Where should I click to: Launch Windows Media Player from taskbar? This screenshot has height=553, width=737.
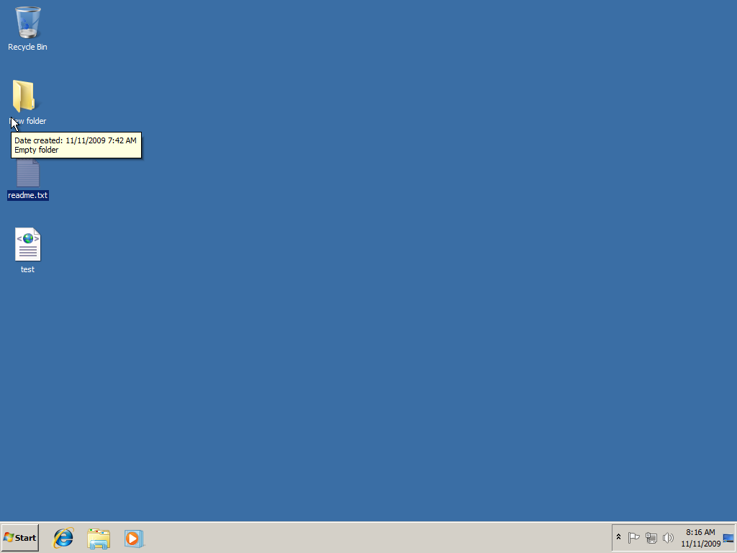(x=134, y=538)
